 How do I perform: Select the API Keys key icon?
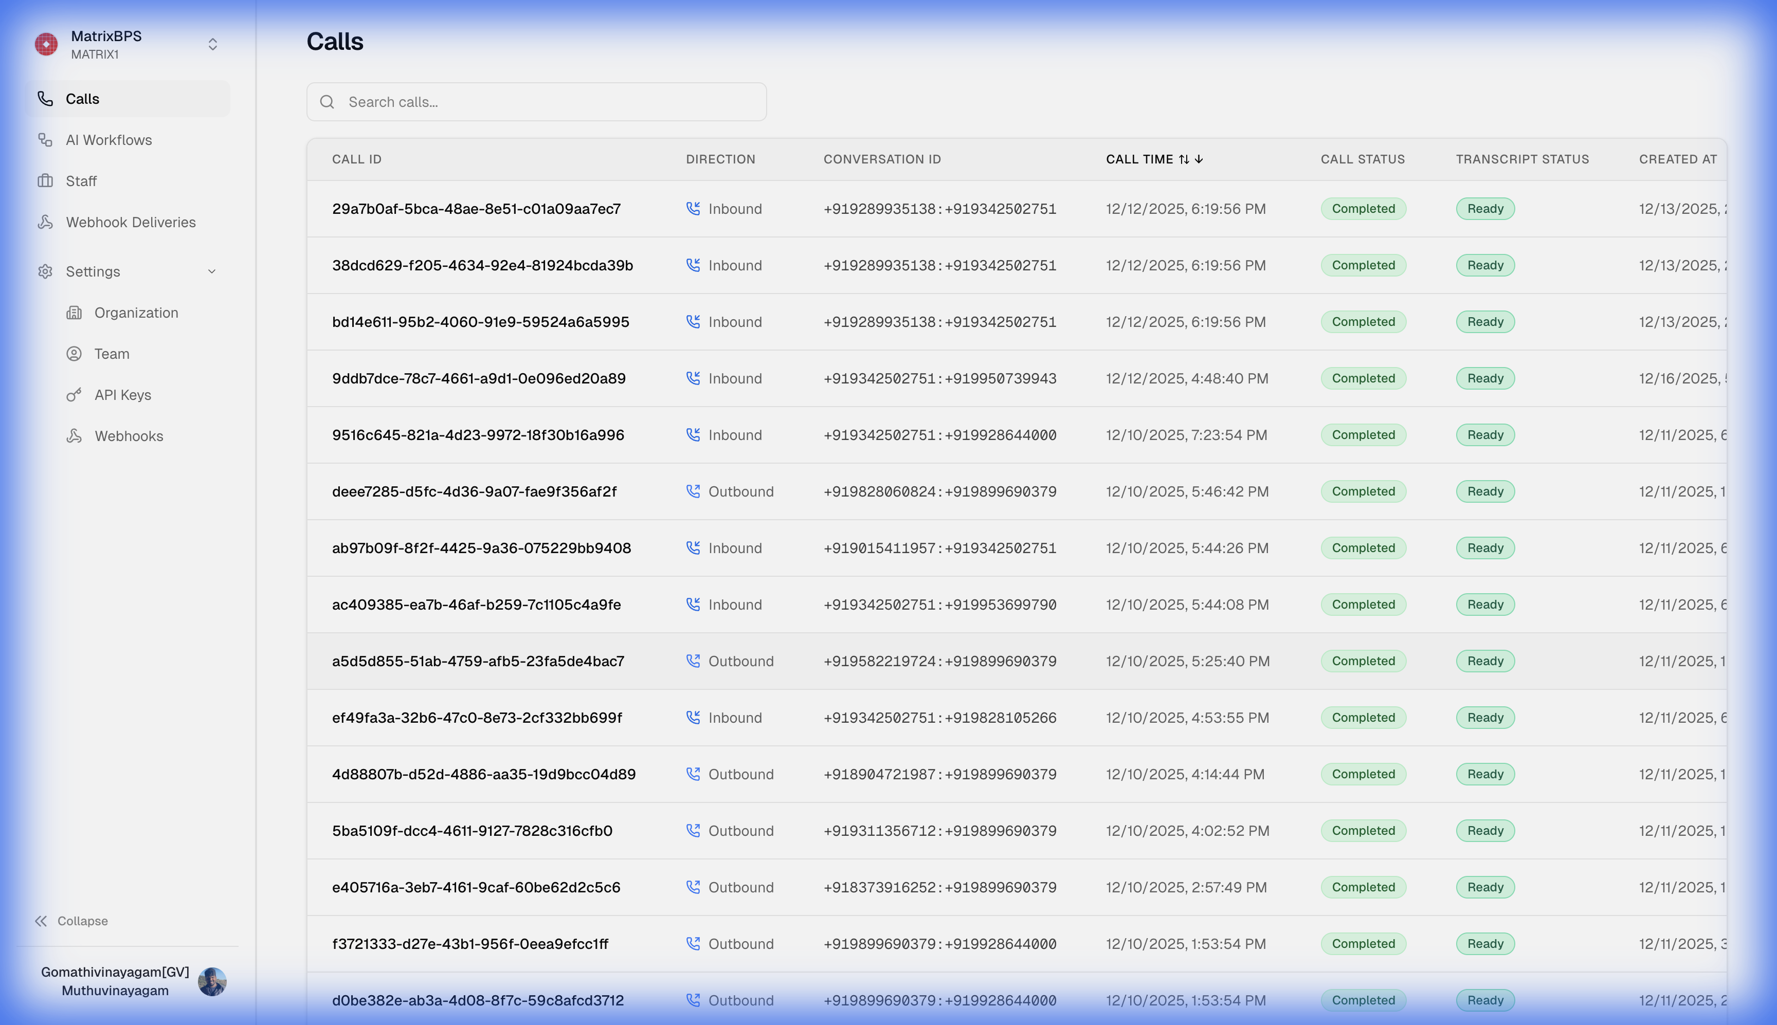coord(75,395)
